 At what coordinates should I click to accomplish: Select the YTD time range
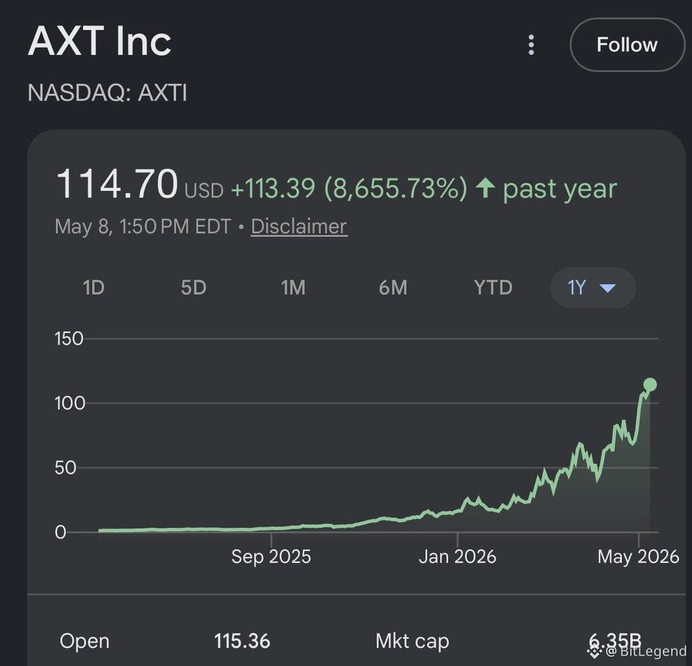[493, 287]
